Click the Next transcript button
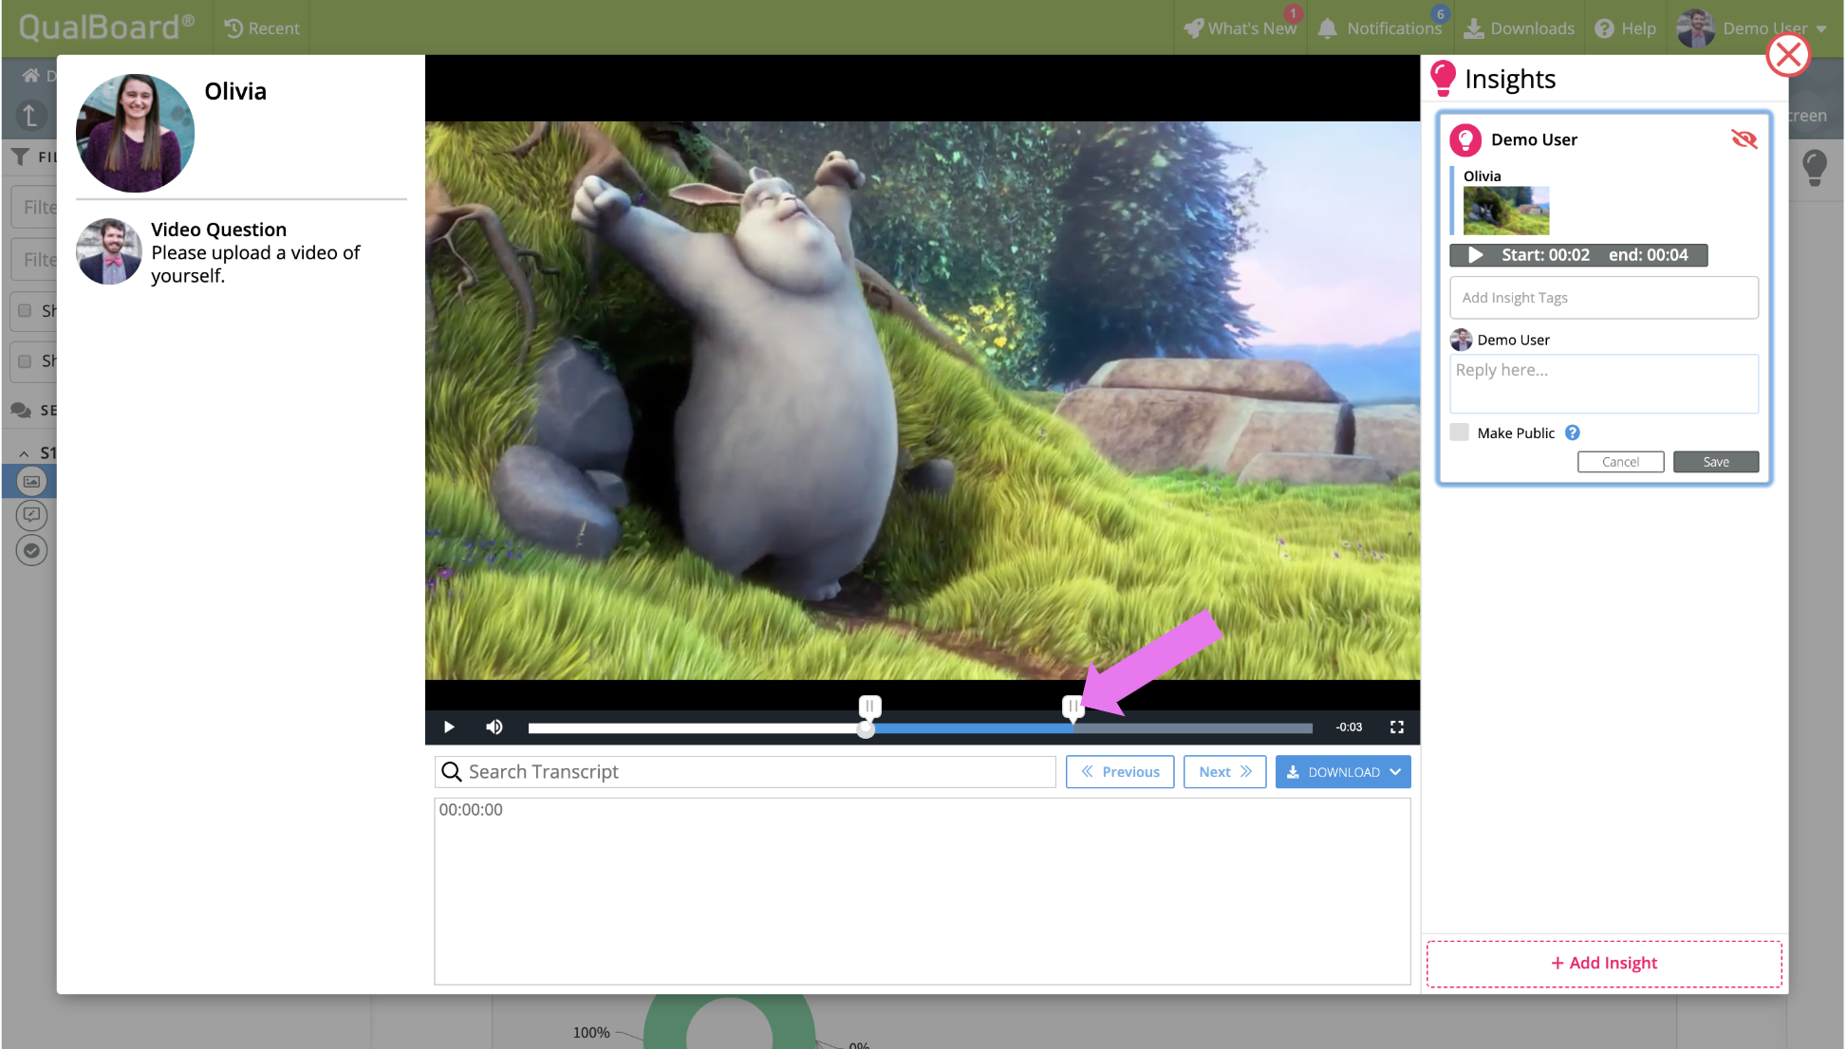Screen dimensions: 1847x1049 1224,772
